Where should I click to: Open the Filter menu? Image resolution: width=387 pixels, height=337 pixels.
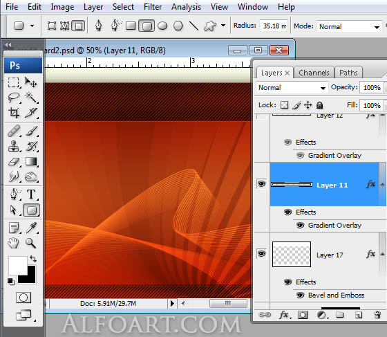[x=153, y=7]
